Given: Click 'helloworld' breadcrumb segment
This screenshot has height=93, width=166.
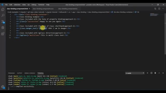Looking at the screenshot, I should click(63, 12).
